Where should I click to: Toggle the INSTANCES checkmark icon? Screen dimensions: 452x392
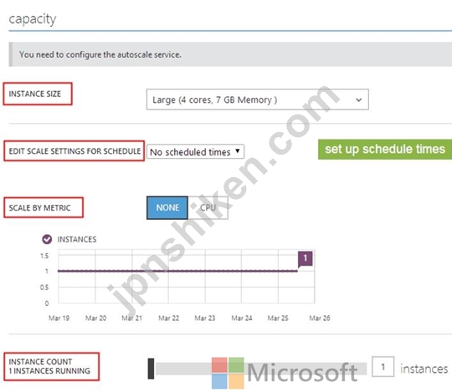click(47, 239)
